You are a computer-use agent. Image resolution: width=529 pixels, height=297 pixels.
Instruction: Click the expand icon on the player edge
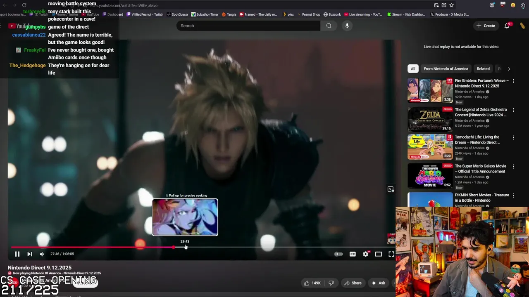[x=391, y=189]
